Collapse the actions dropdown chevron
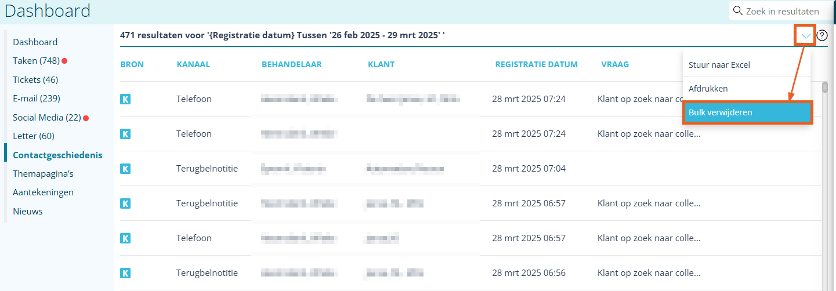Viewport: 836px width, 291px height. (x=806, y=36)
